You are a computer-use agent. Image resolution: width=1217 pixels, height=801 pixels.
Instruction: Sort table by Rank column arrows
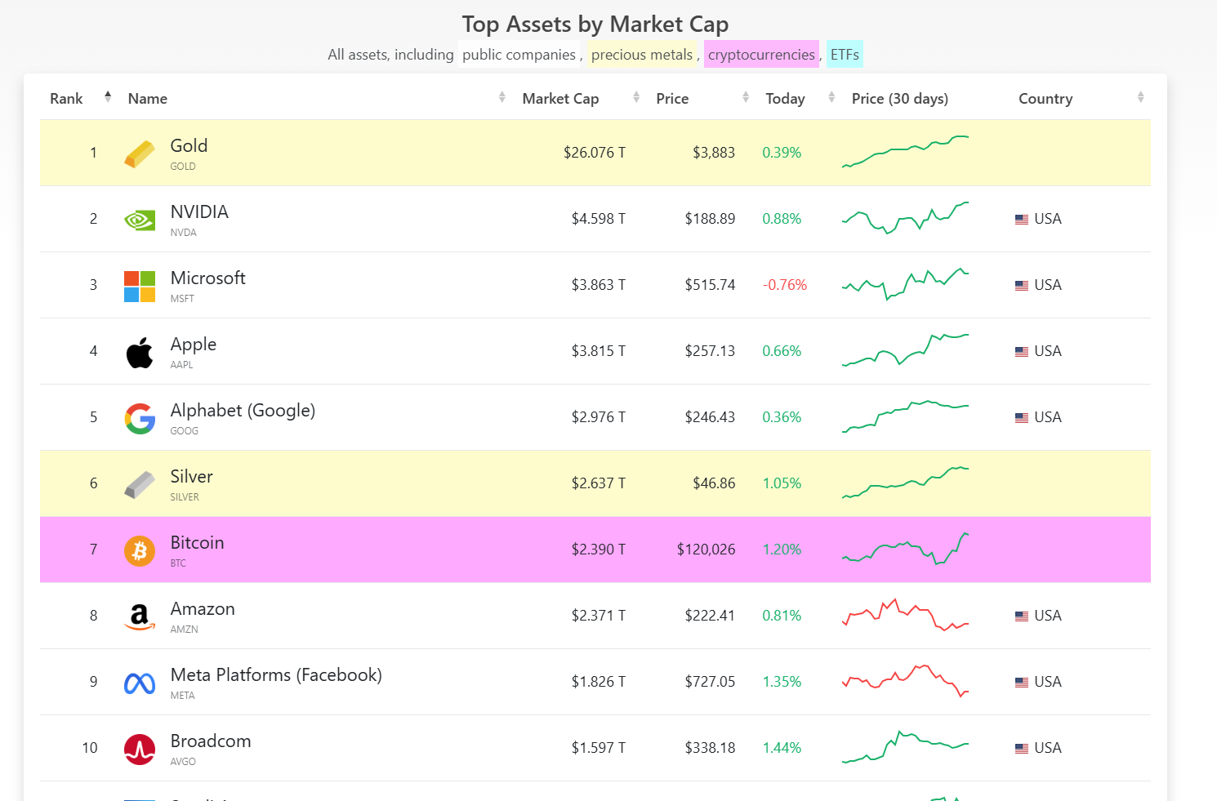(108, 97)
